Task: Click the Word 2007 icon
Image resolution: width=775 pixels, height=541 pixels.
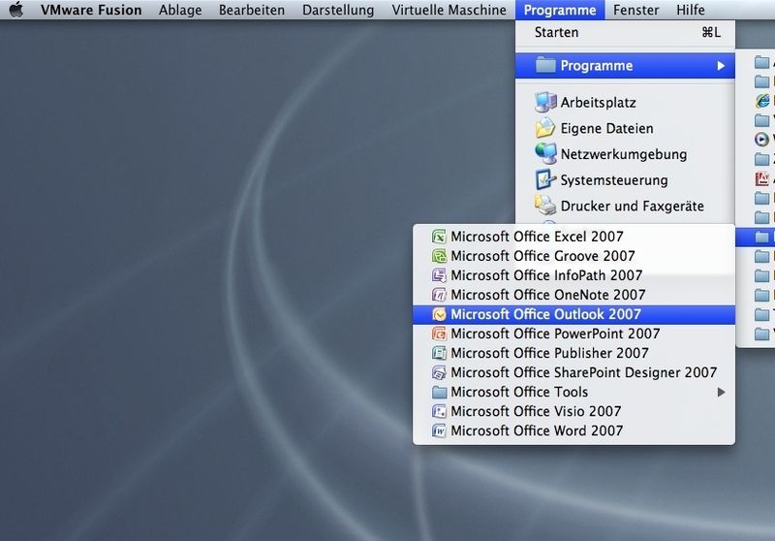Action: pos(439,430)
